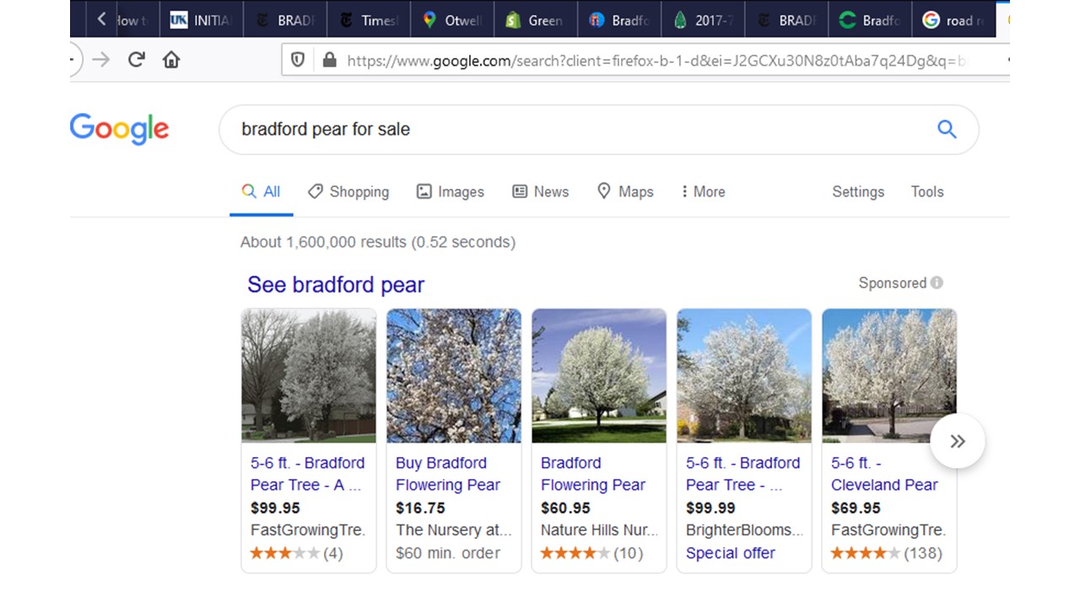Open the Tools search menu
This screenshot has height=607, width=1080.
click(x=926, y=191)
